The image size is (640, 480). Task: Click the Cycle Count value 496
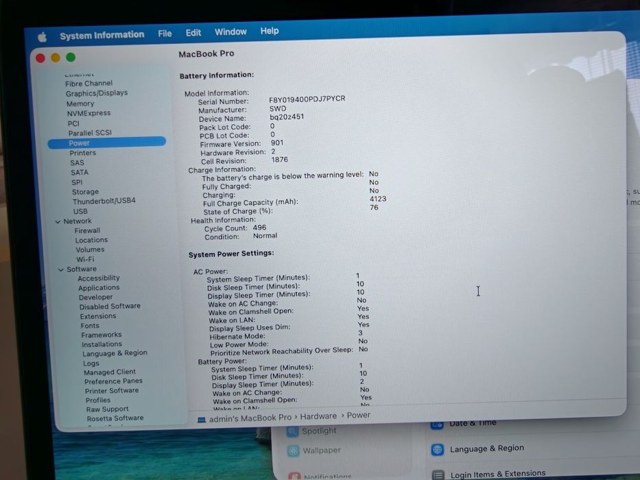pyautogui.click(x=259, y=228)
